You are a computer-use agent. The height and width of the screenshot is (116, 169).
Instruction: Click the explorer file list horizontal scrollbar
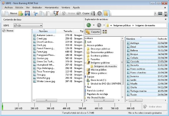pyautogui.click(x=136, y=100)
